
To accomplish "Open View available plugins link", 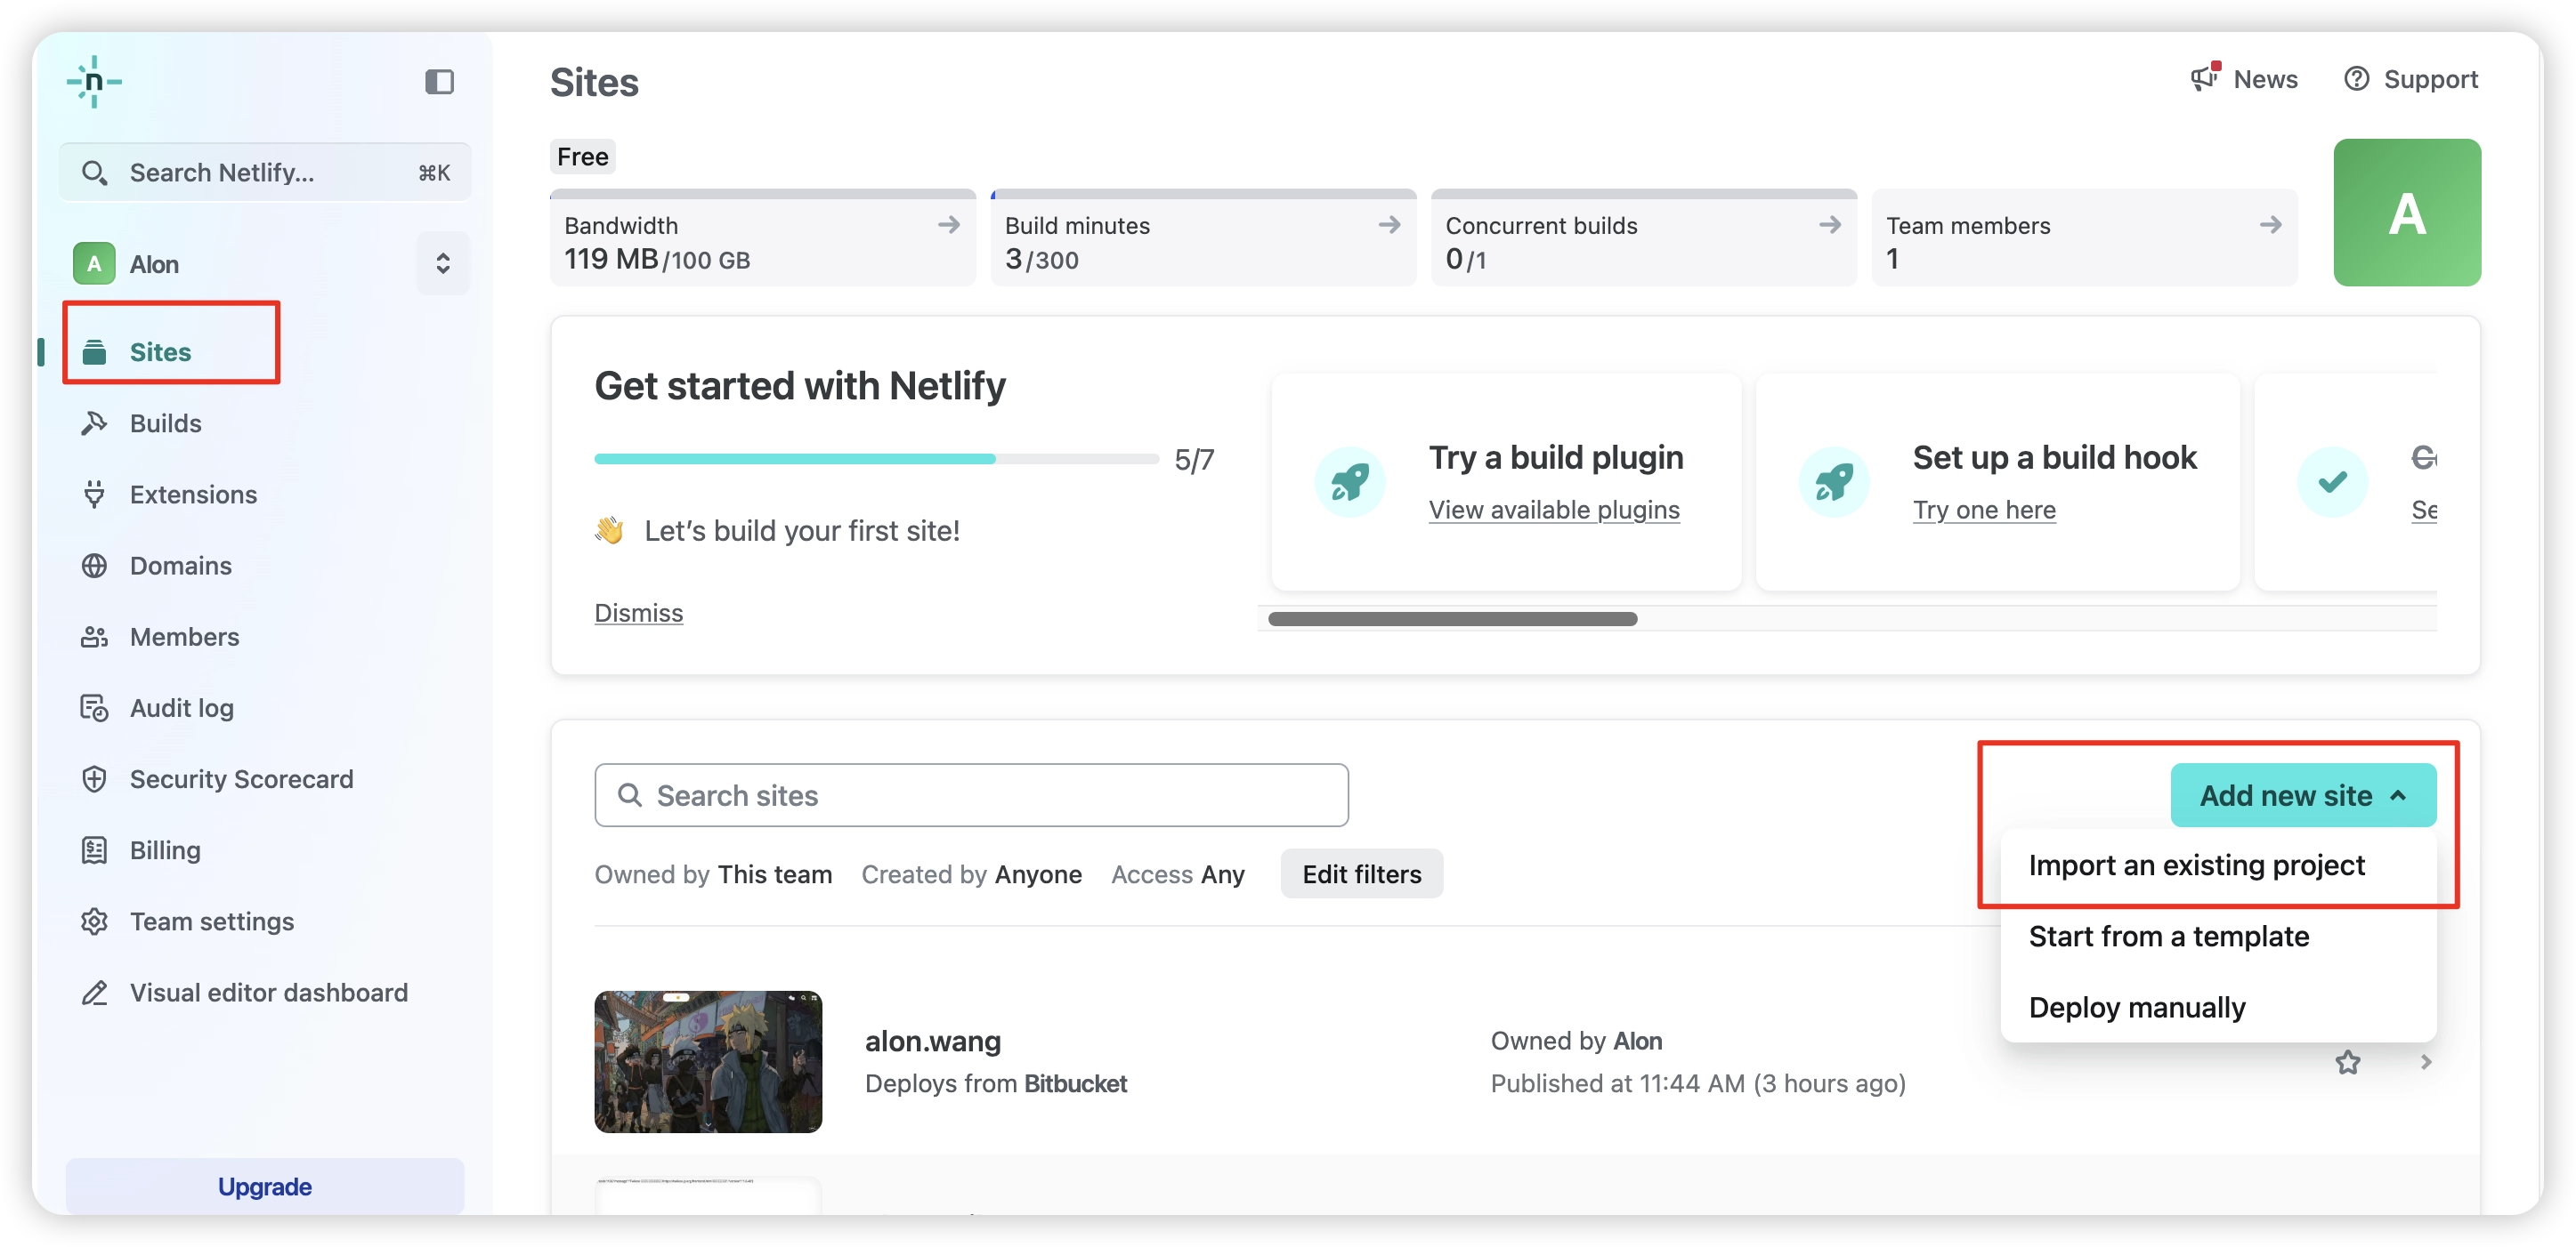I will tap(1553, 510).
